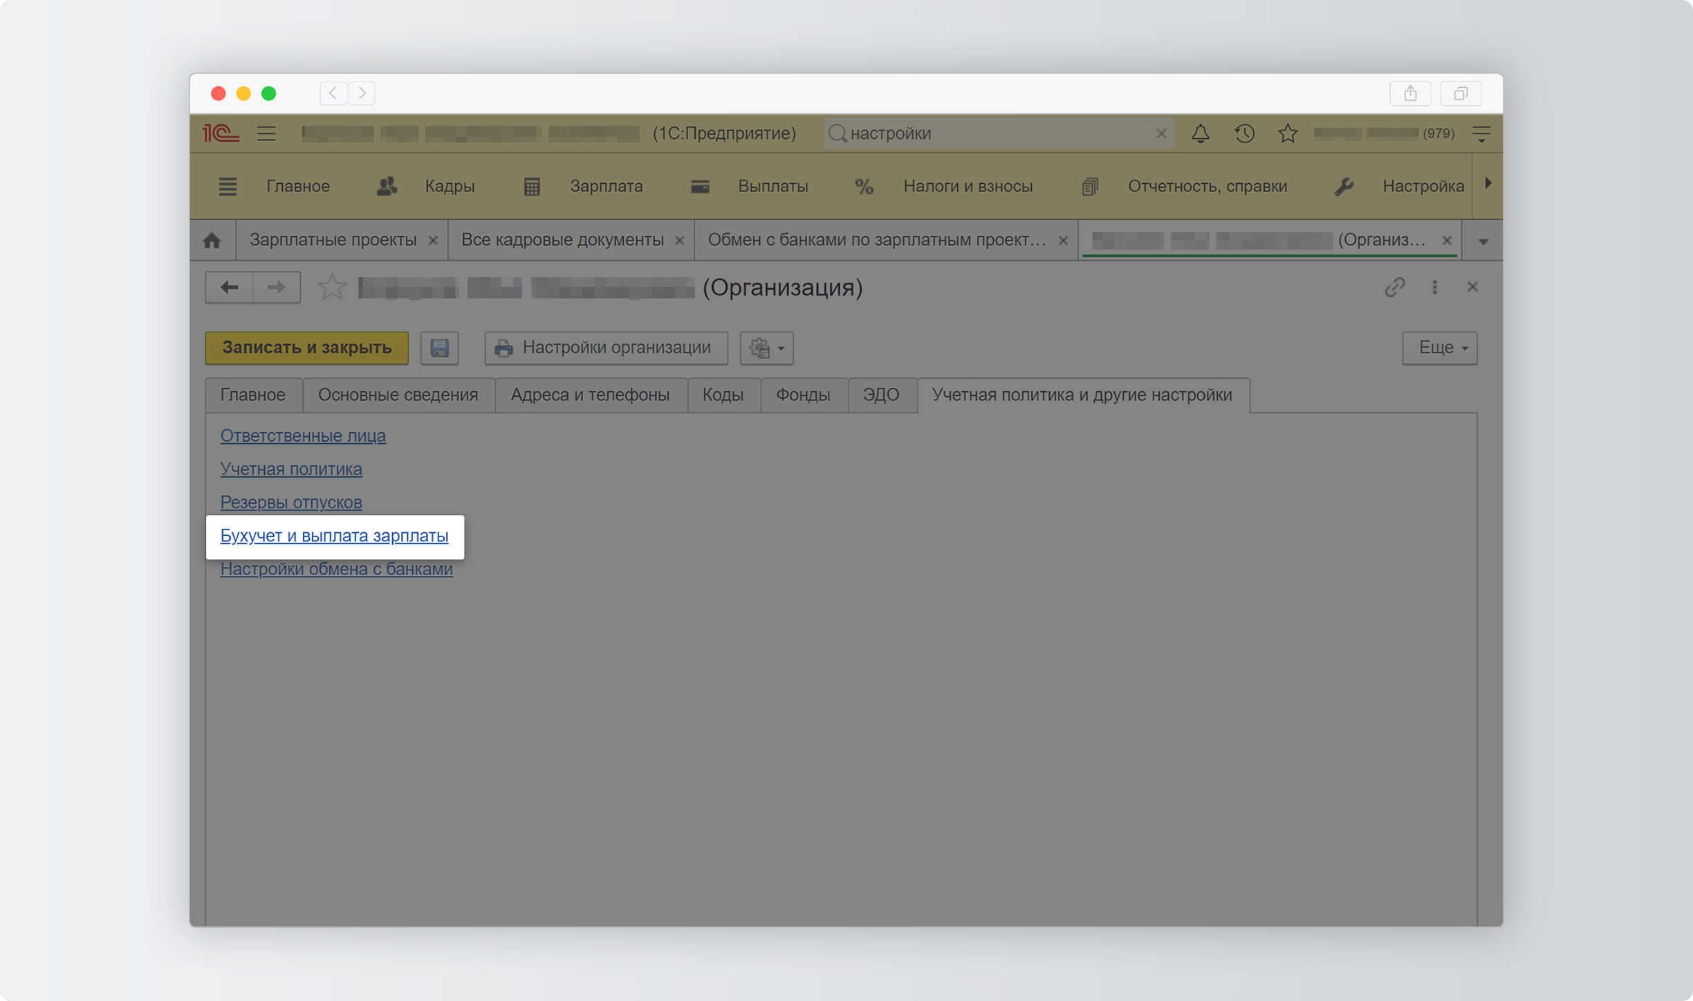
Task: Open the service settings lines icon at top right
Action: (x=1481, y=133)
